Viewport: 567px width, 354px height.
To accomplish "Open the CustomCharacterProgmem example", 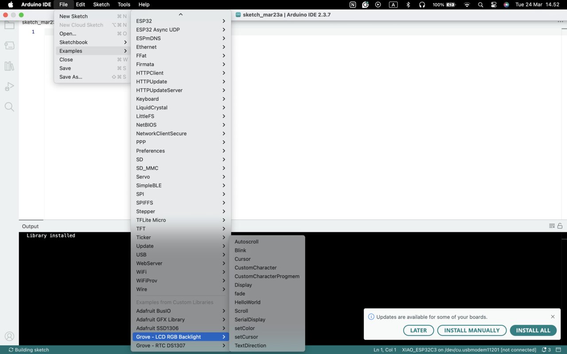I will 267,277.
